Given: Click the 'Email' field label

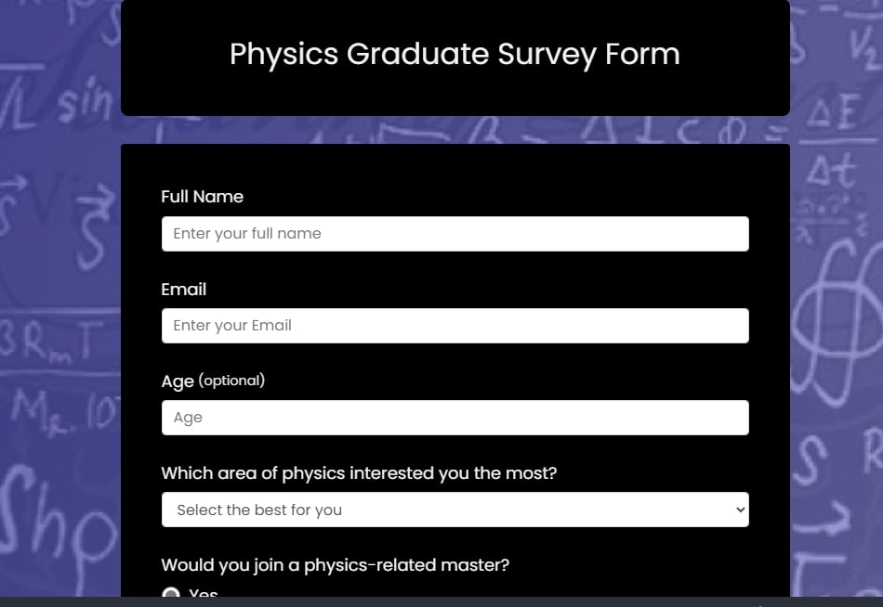Looking at the screenshot, I should tap(183, 290).
